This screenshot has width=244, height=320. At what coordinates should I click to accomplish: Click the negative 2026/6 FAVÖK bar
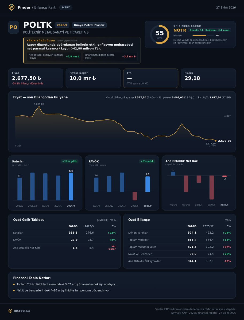[135, 196]
